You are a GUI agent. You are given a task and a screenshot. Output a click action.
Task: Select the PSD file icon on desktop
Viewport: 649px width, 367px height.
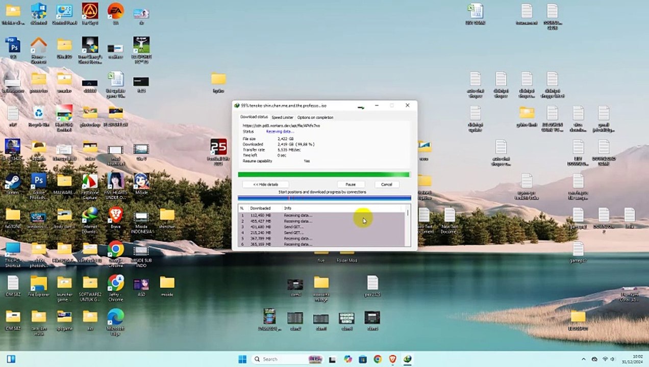pos(13,47)
